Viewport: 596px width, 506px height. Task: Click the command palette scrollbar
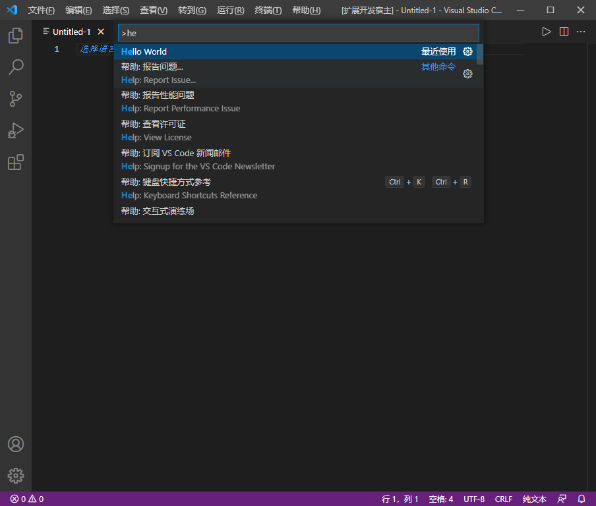click(x=480, y=54)
